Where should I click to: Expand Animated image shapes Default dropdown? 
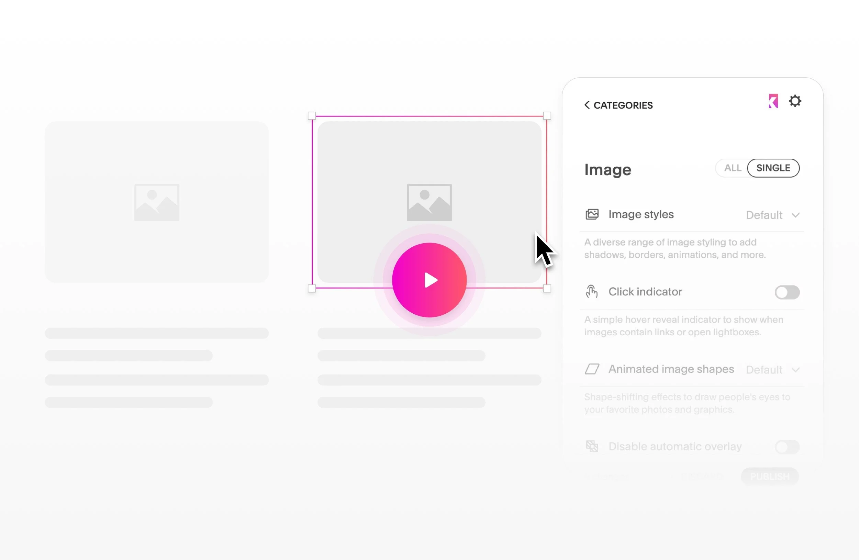pos(772,370)
